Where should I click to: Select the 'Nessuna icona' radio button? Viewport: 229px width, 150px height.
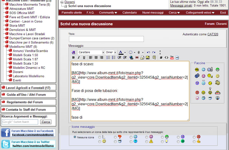click(x=75, y=137)
